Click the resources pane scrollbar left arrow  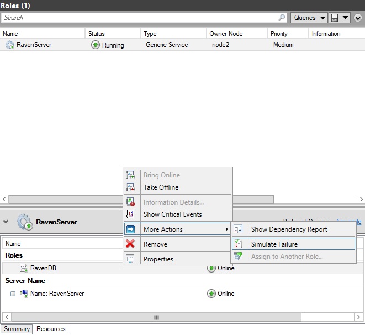coord(7,317)
